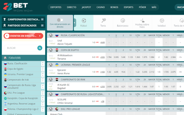
Task: Expand sidebar Ucrania. Premier League chevron
Action: [x=43, y=74]
